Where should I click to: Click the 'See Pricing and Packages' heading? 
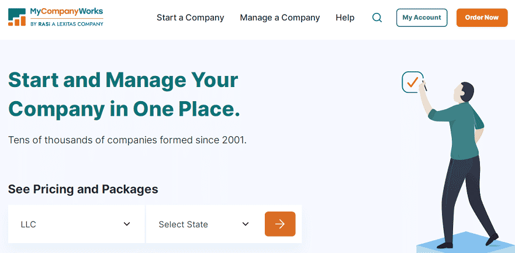[83, 189]
